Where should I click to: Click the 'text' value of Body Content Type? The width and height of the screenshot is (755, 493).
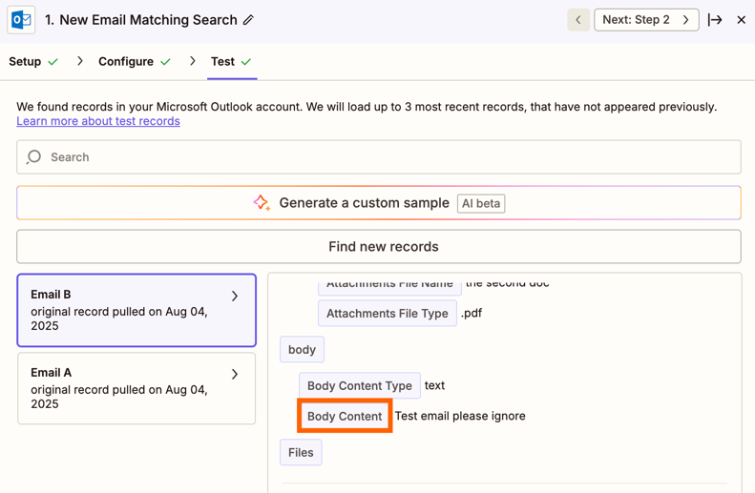(x=434, y=386)
